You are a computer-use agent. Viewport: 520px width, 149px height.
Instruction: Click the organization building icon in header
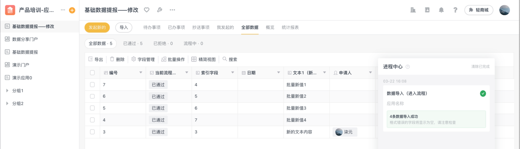(413, 10)
